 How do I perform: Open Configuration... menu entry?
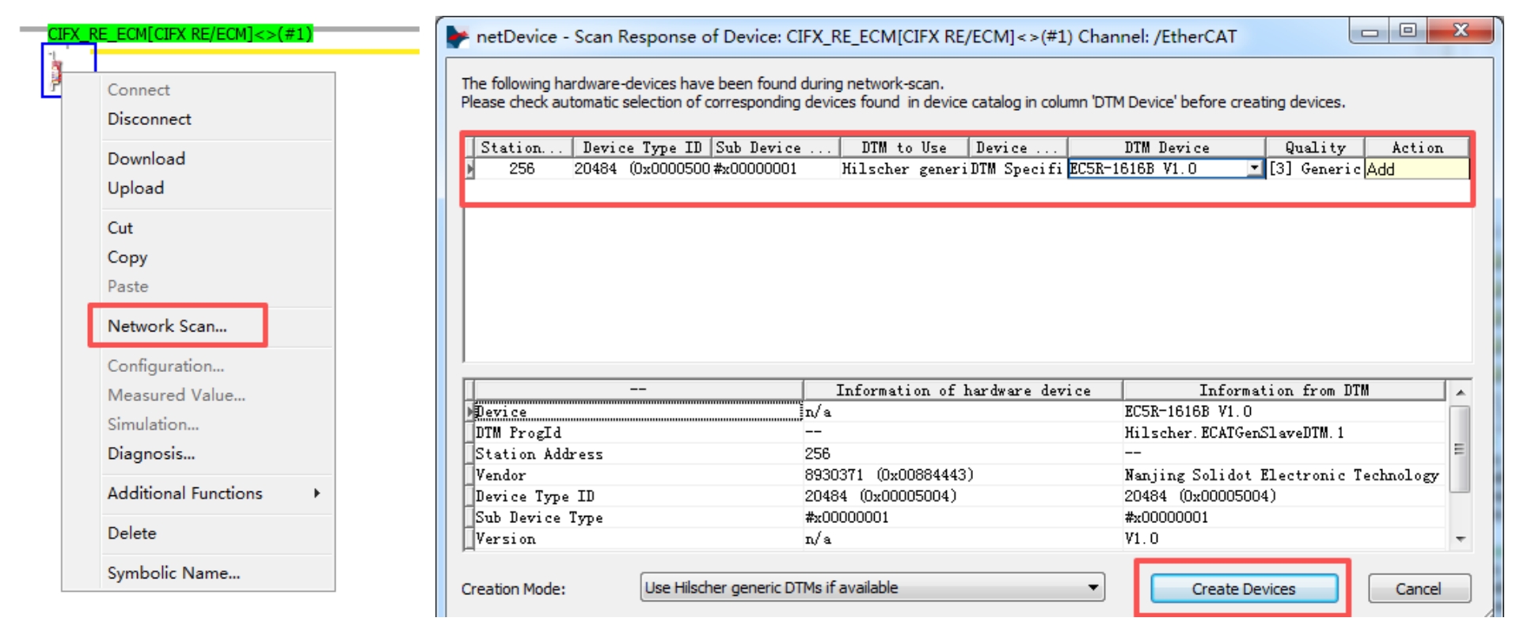[x=165, y=366]
